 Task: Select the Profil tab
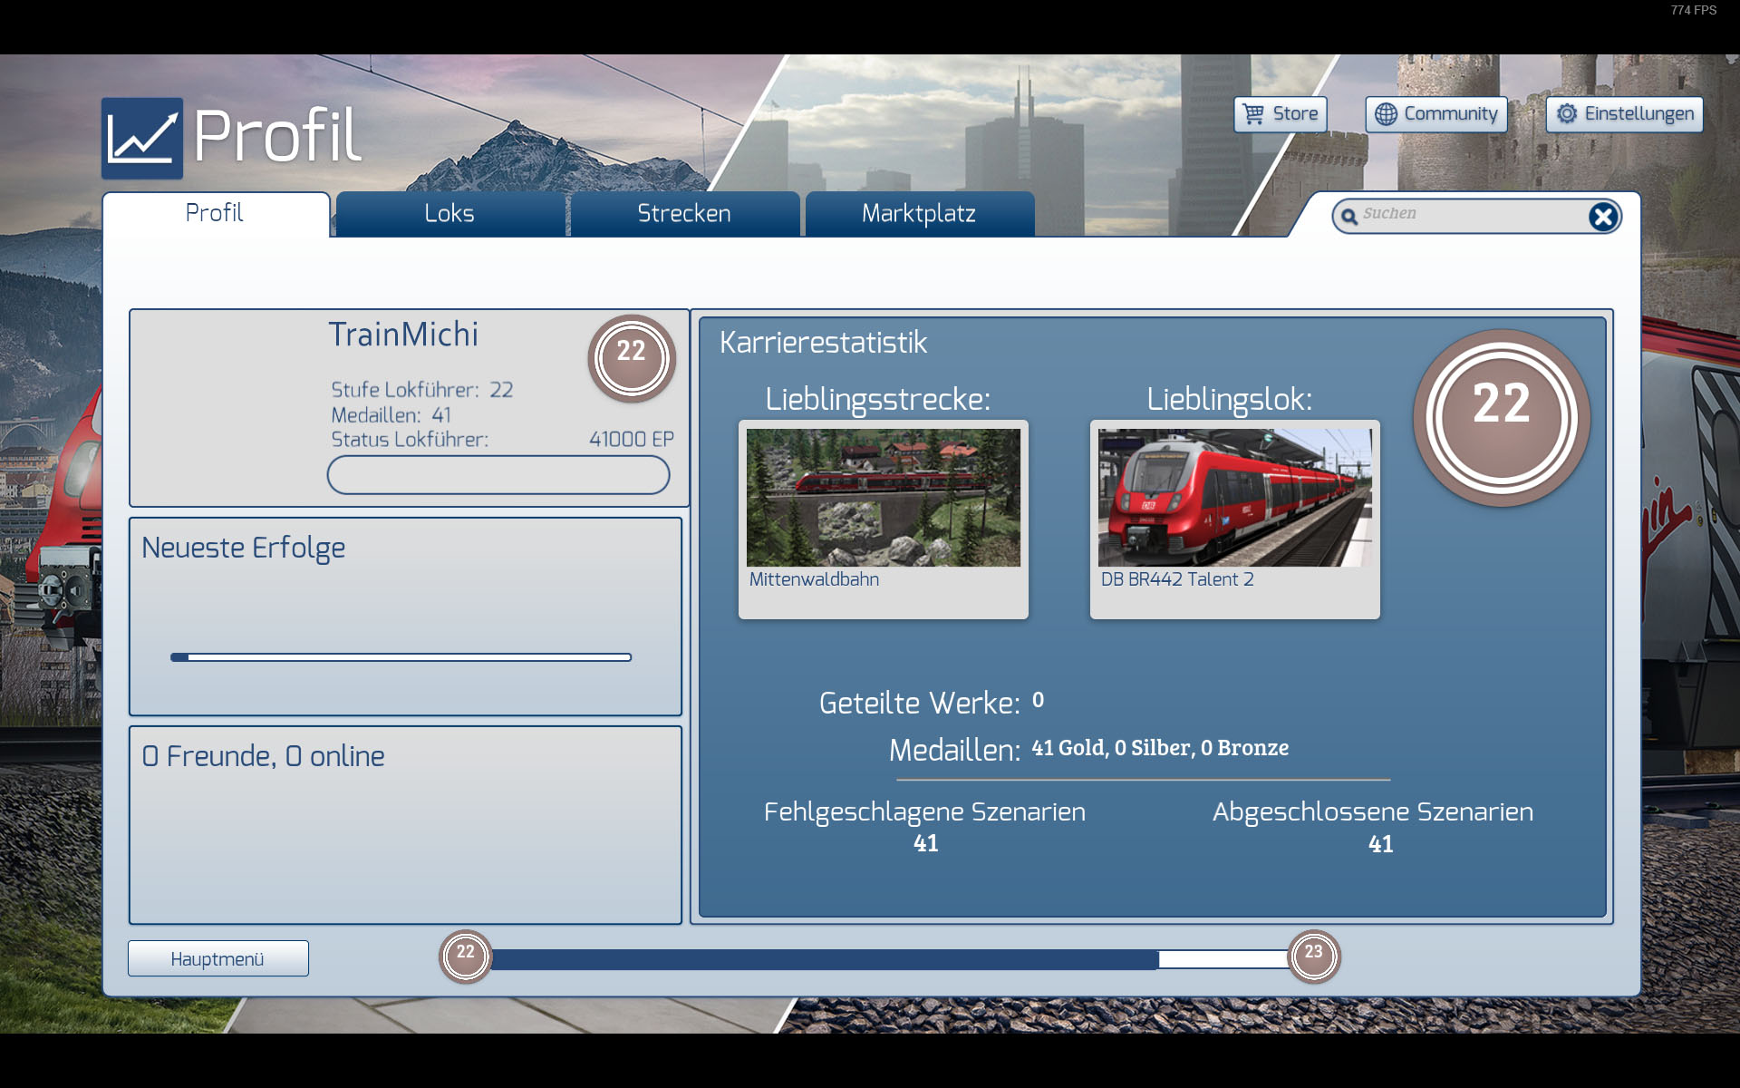click(215, 214)
